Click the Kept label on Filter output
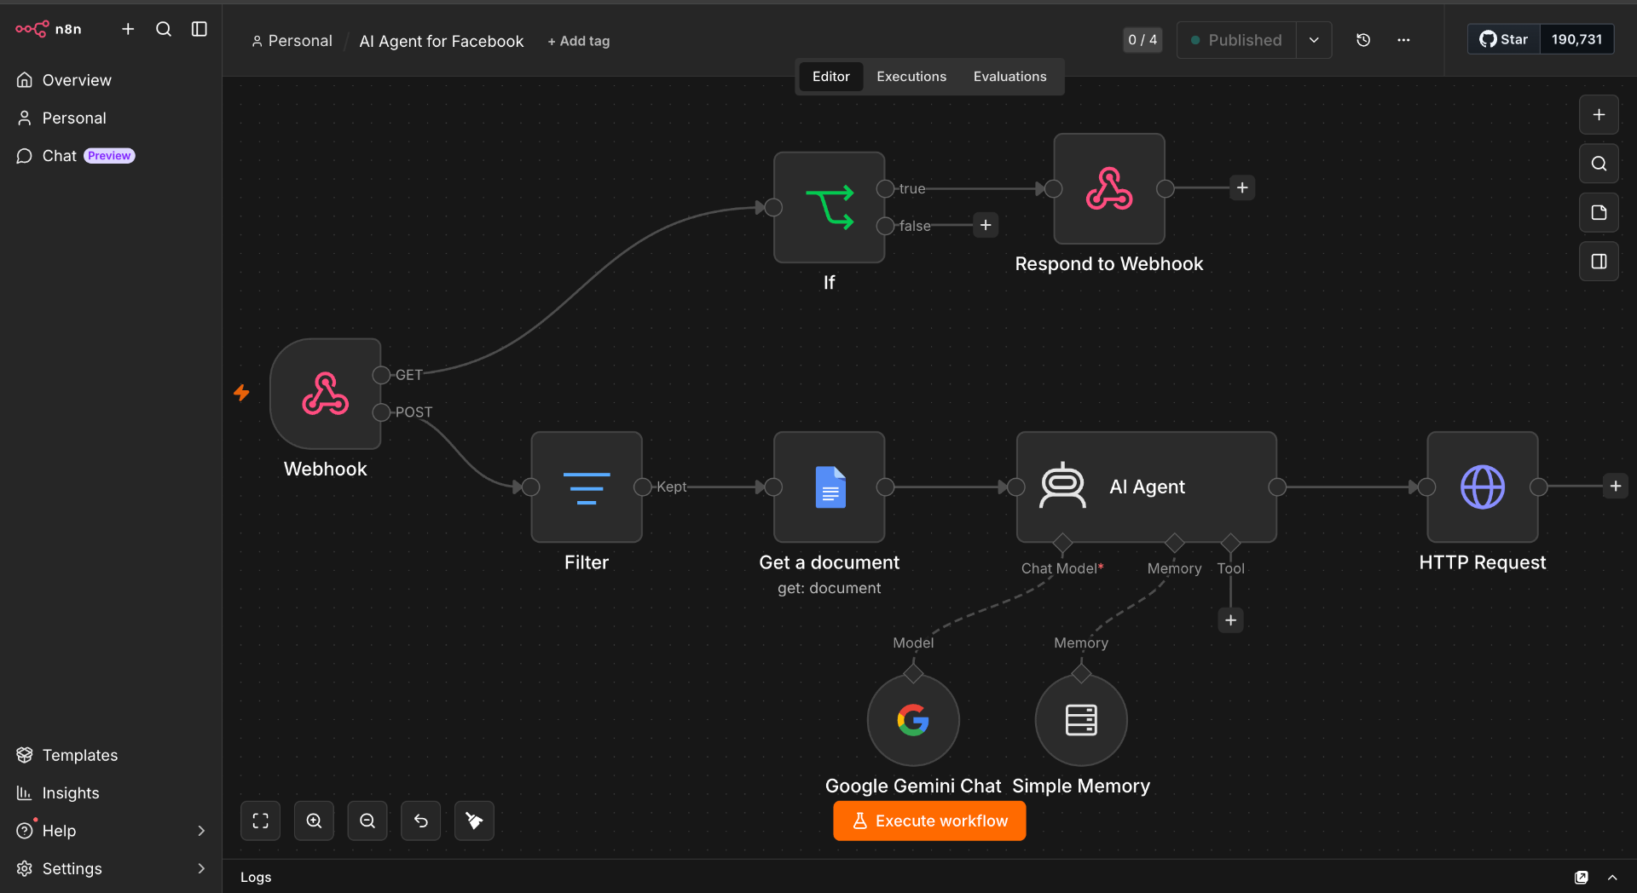Screen dimensions: 1637x893 pyautogui.click(x=671, y=487)
